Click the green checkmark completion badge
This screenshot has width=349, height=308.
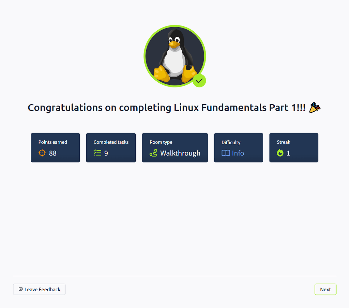[x=199, y=81]
